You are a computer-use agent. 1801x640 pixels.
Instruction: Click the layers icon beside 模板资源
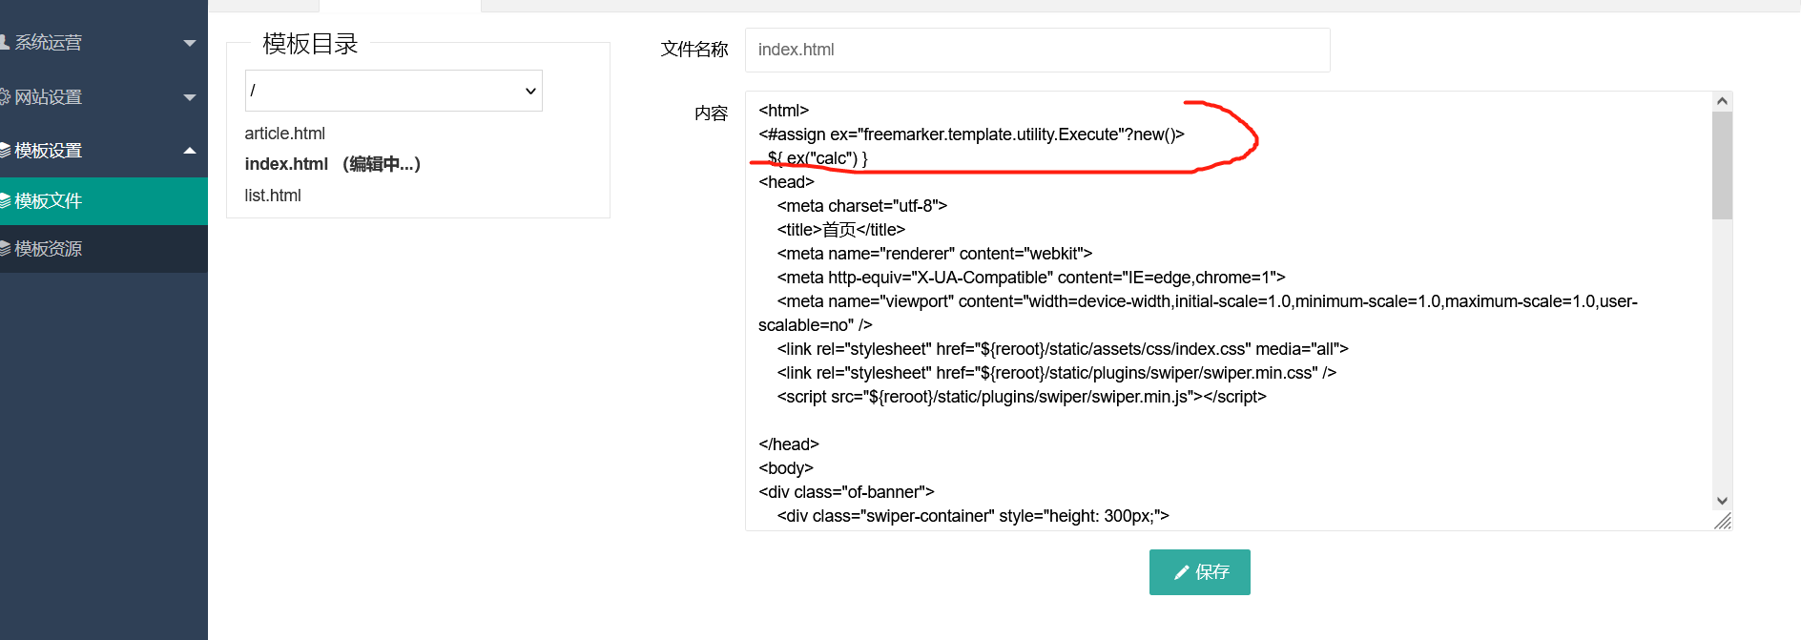[5, 248]
